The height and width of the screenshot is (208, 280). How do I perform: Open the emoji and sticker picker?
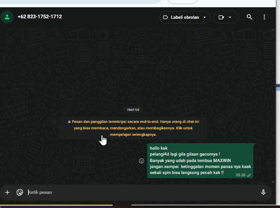pos(20,192)
